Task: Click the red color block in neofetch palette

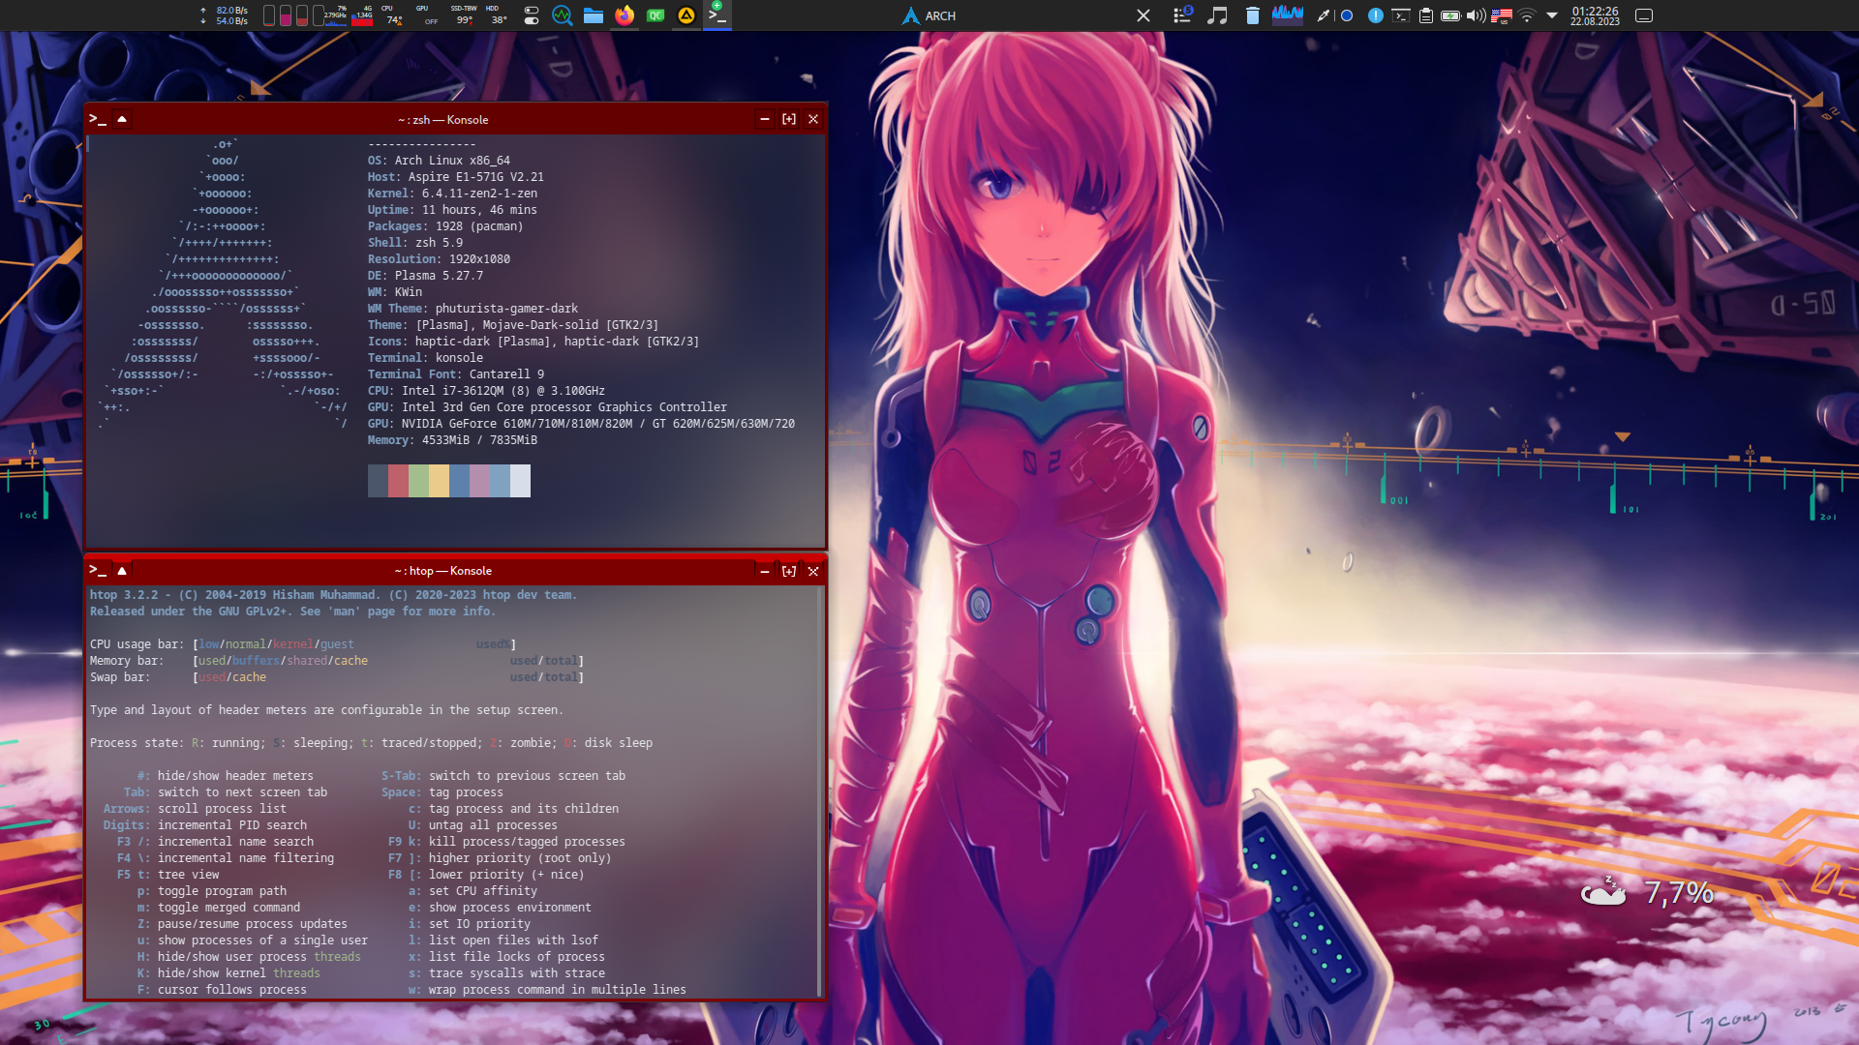Action: point(398,481)
